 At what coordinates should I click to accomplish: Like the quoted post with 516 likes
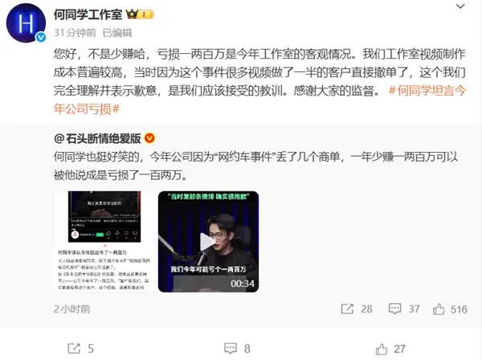(x=450, y=309)
